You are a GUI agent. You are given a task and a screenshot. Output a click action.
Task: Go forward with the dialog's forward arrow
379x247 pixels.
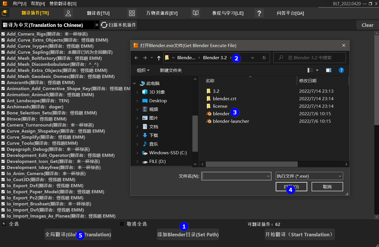(145, 58)
